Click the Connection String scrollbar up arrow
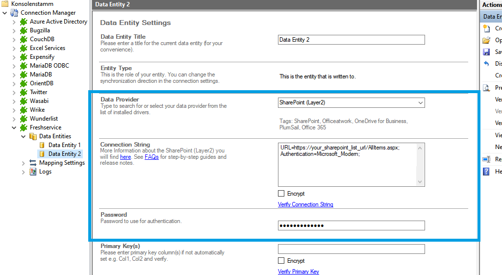502x275 pixels. (x=420, y=148)
